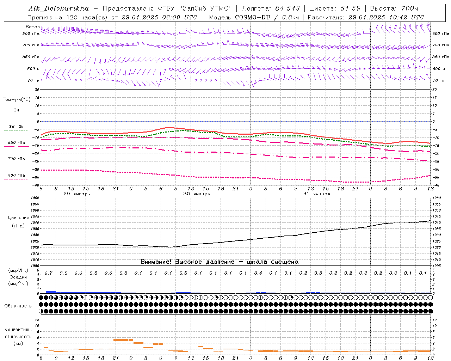Viewport: 451px width, 361px height.
Task: Click the '31 января' date label
Action: coord(316,194)
